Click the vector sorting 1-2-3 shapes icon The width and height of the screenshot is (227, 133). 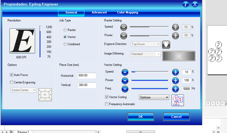click(178, 100)
